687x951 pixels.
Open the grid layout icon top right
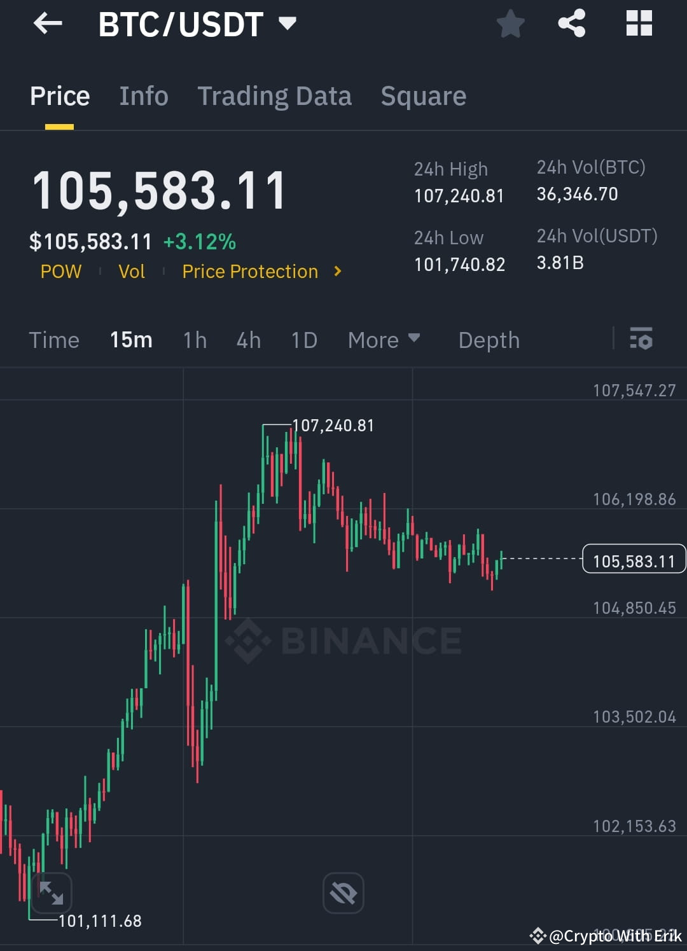coord(639,24)
